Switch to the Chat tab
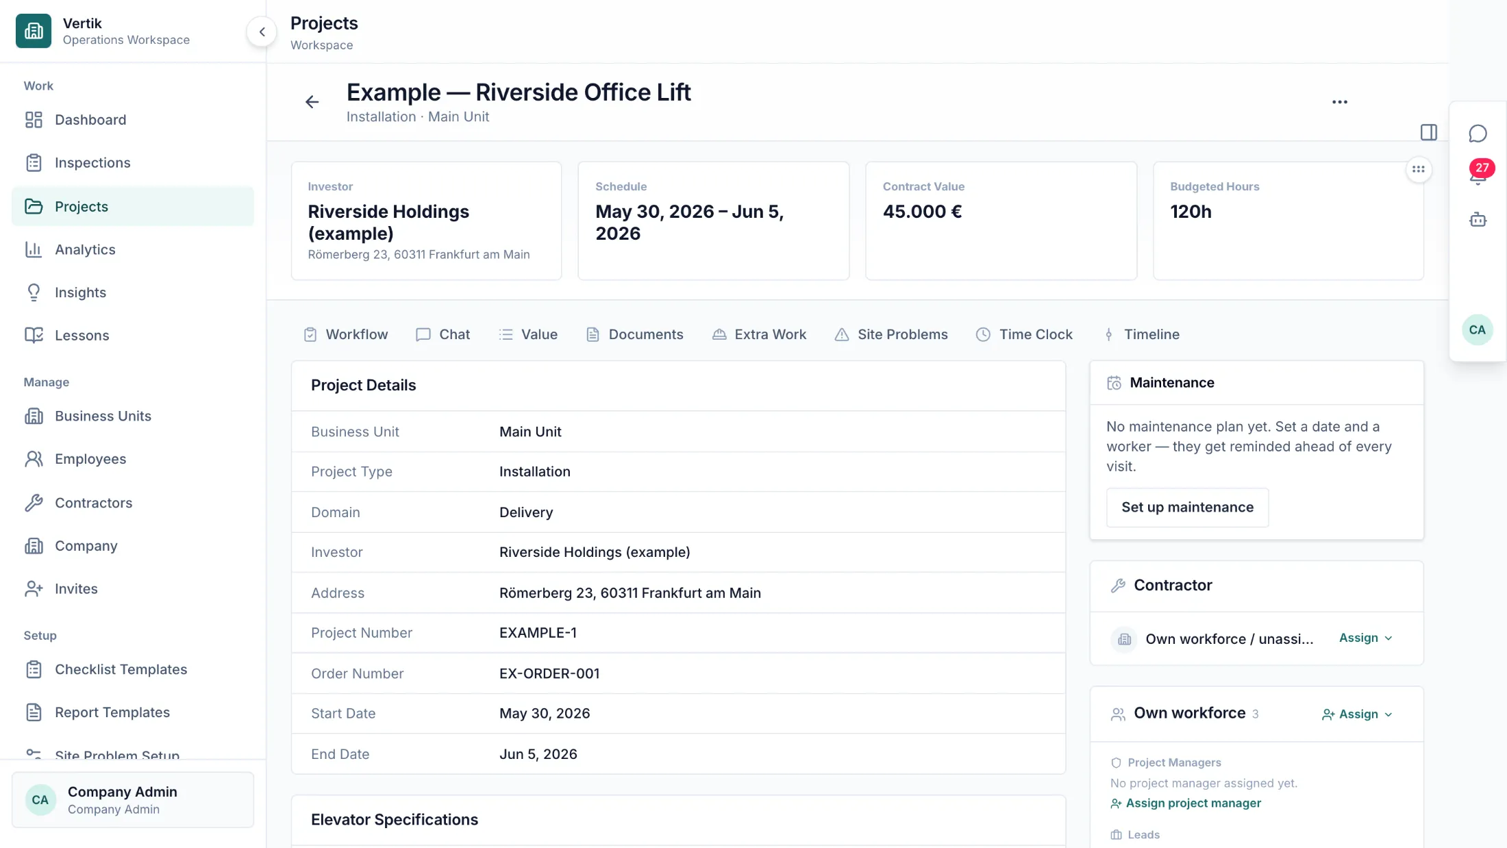 443,334
